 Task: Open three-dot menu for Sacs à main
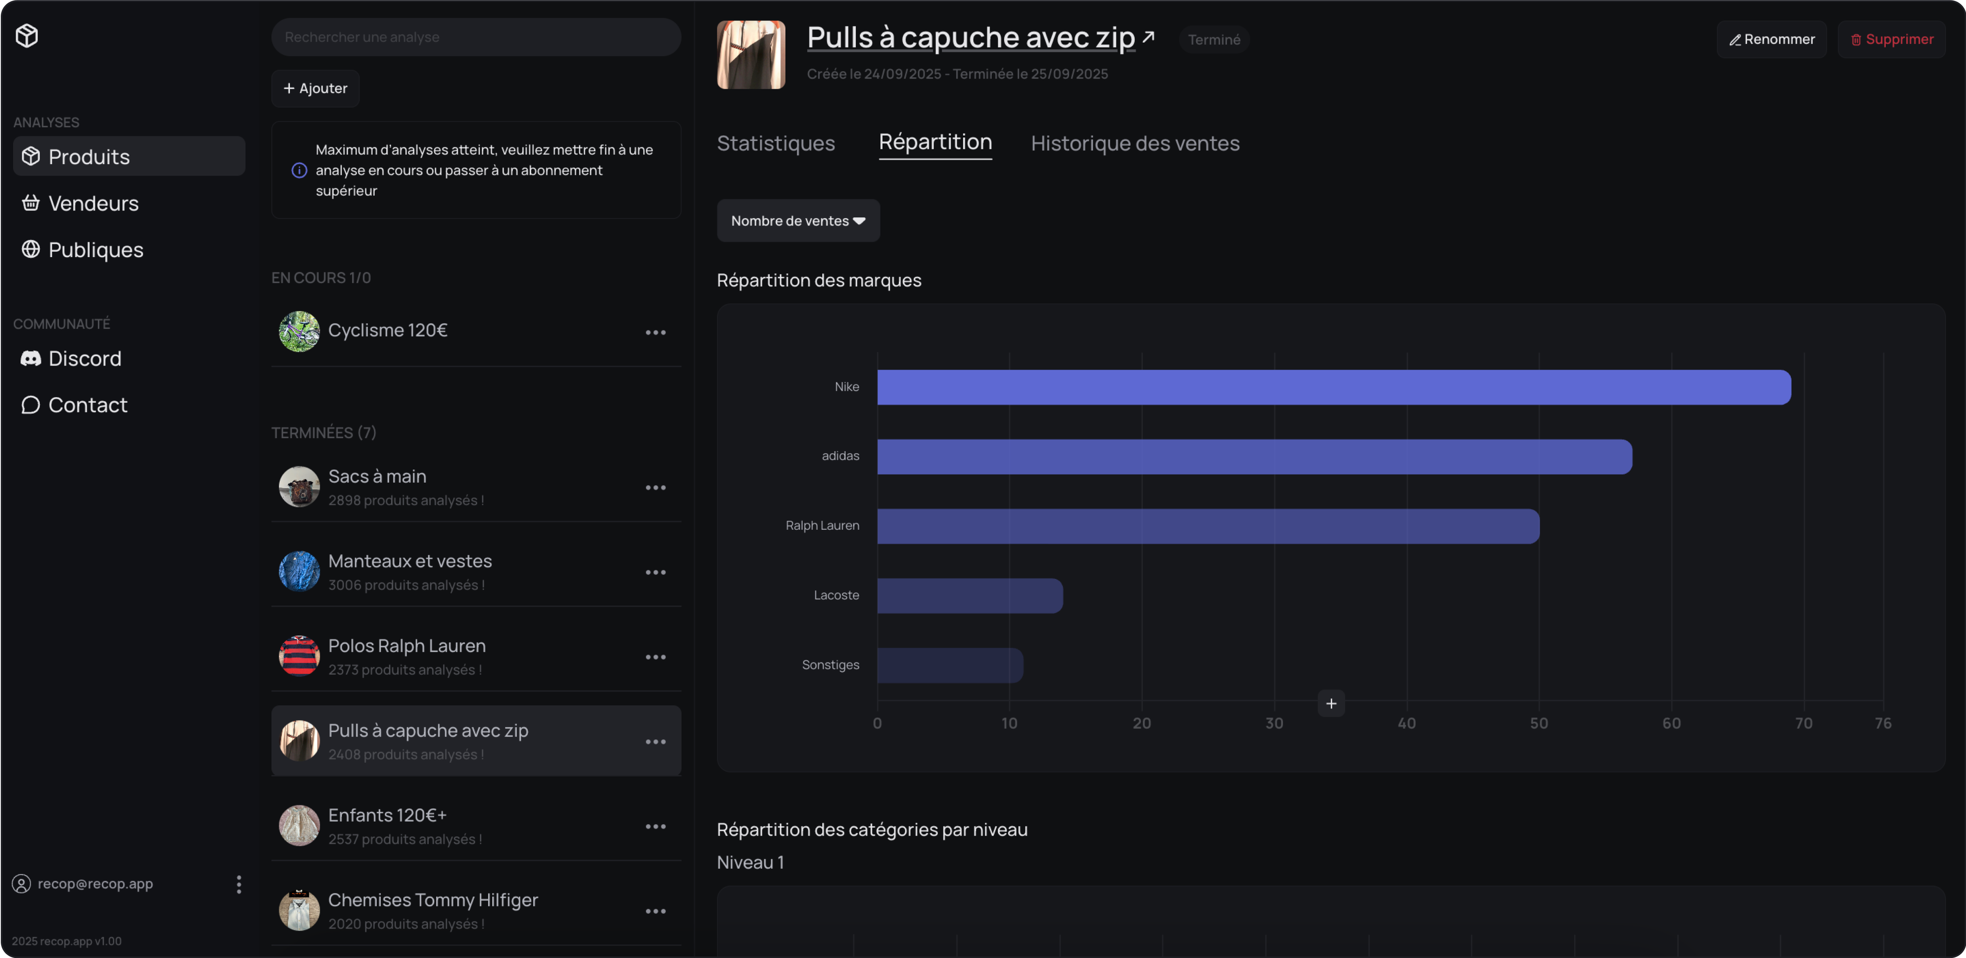tap(655, 487)
